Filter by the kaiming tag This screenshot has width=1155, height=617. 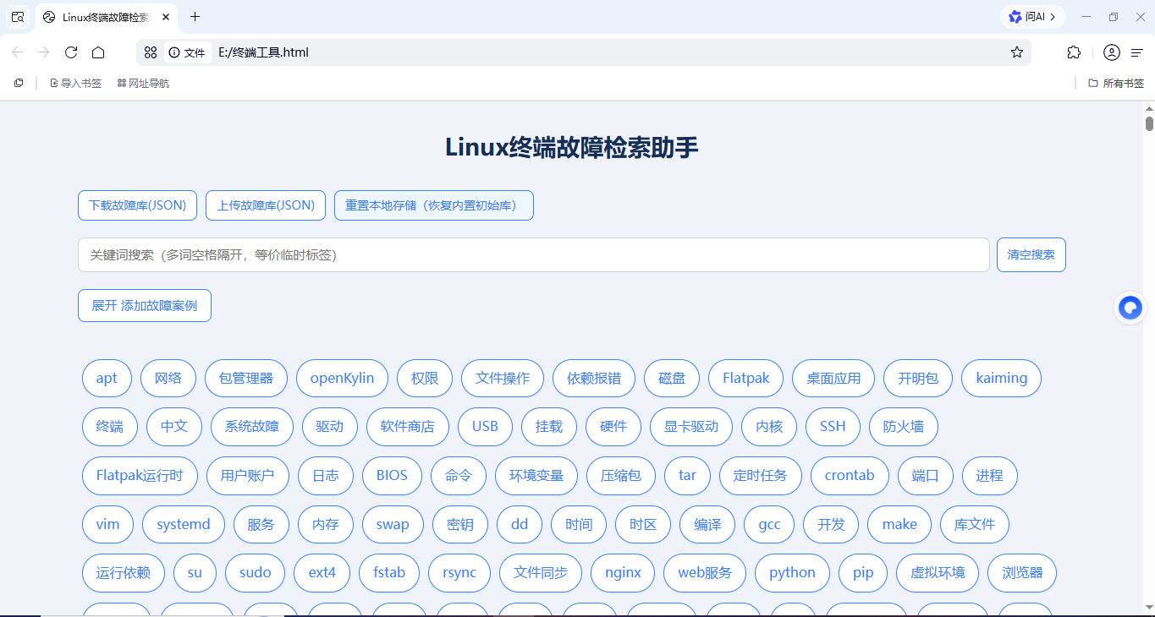[1001, 378]
